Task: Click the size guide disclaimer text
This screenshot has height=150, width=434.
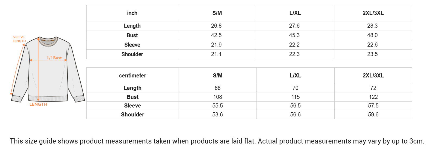Action: coord(217,141)
